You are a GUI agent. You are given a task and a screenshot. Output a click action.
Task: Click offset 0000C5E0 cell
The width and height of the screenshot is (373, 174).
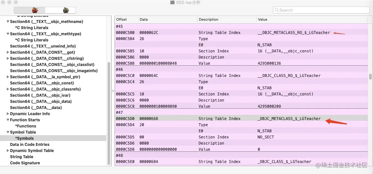[x=125, y=162]
